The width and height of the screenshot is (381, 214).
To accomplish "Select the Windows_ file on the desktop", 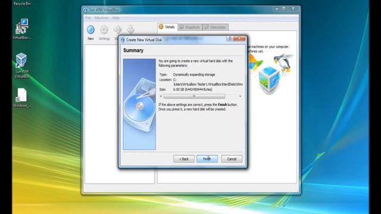I will click(x=21, y=97).
